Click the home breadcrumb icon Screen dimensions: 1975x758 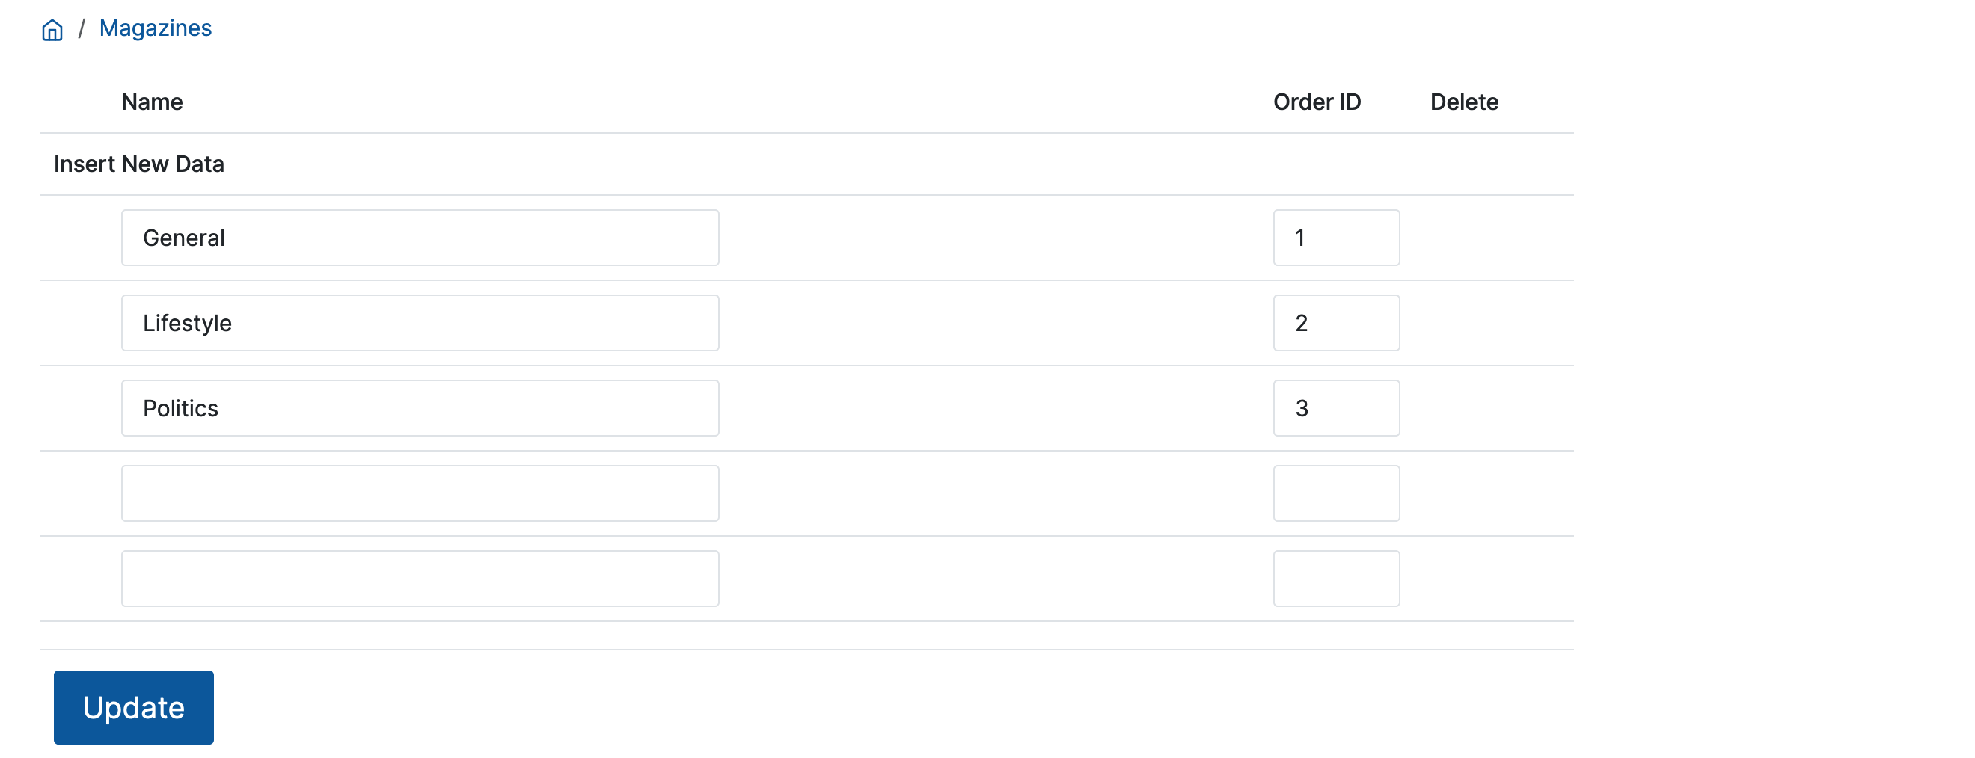point(52,30)
